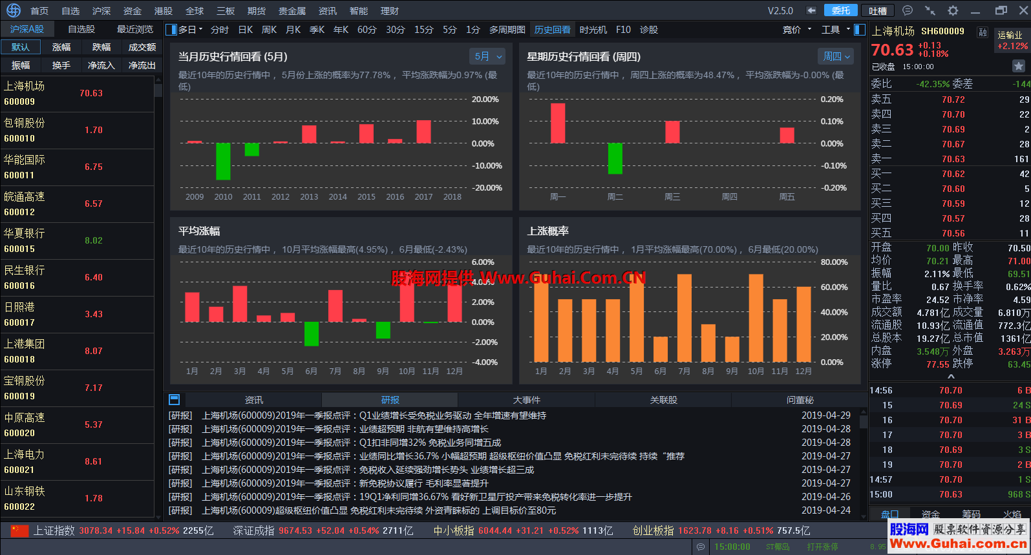Switch to 沪深A股 list tab
This screenshot has height=555, width=1031.
click(27, 29)
